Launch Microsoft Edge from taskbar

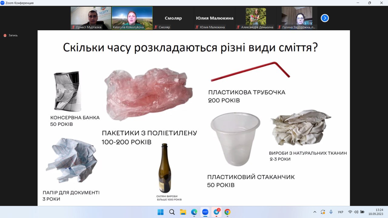pyautogui.click(x=194, y=212)
